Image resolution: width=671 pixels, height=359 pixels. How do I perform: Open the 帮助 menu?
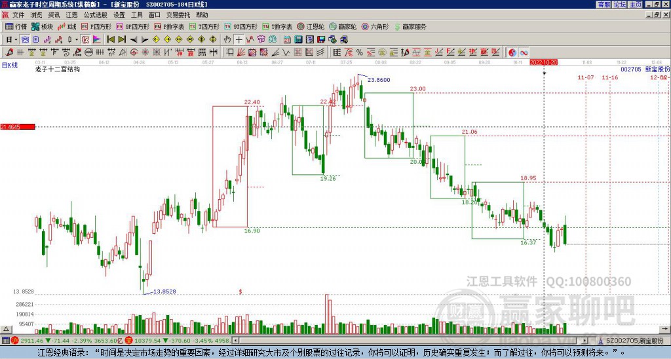tap(202, 15)
